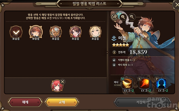Remove the red-haired hero from pickup slot

[63, 82]
